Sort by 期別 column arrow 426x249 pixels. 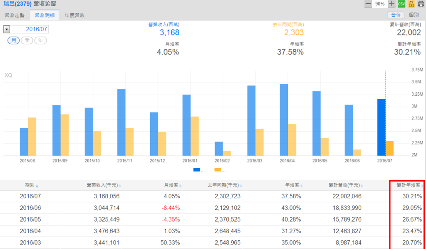click(37, 186)
